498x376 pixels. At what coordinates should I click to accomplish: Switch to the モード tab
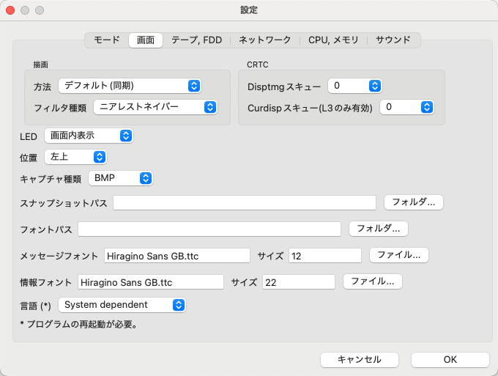(x=106, y=40)
